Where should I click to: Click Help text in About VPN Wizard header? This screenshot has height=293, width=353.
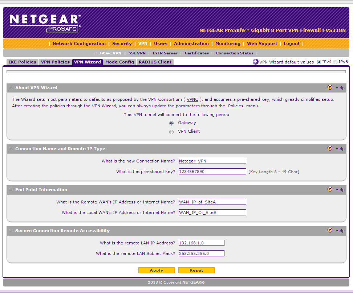point(340,88)
